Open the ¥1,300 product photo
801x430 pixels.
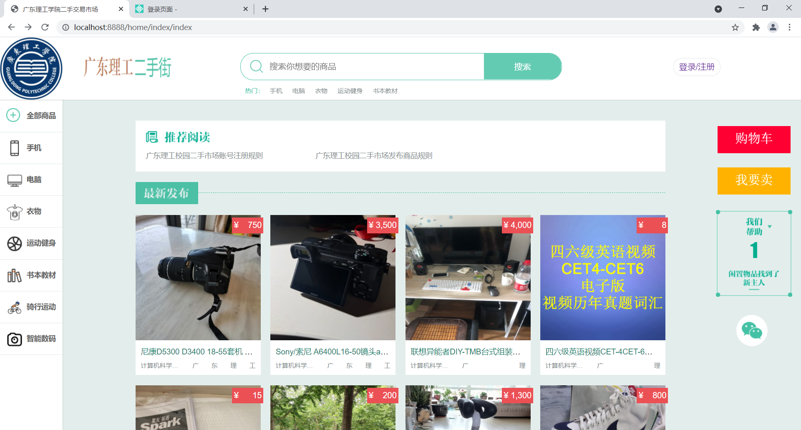(x=468, y=408)
